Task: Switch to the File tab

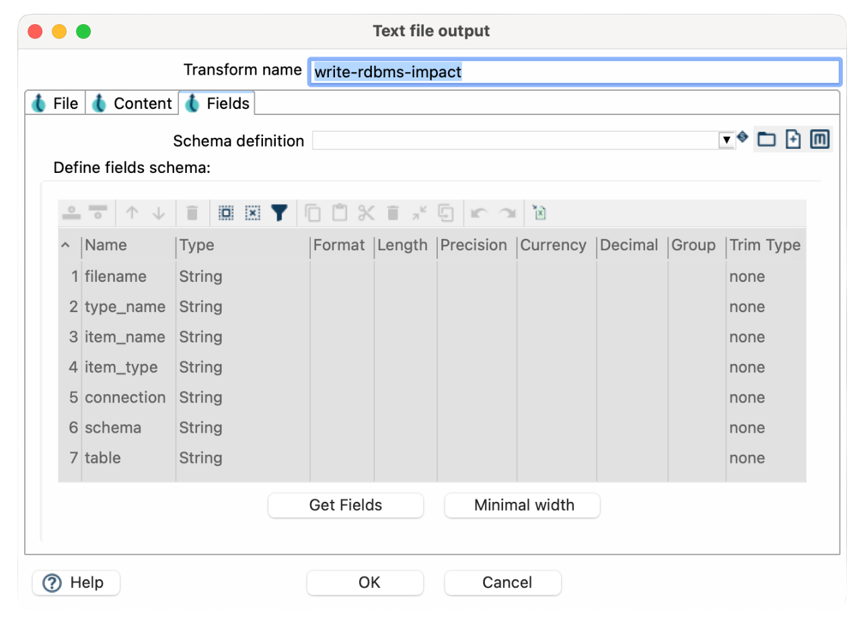Action: [x=56, y=104]
